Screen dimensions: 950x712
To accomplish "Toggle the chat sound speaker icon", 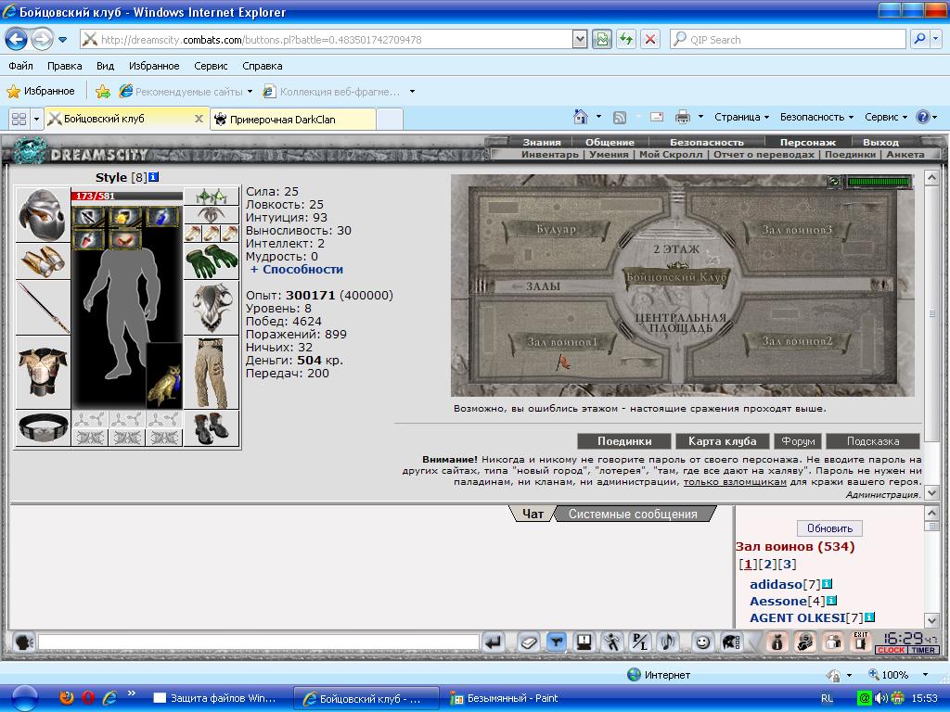I will [x=668, y=642].
